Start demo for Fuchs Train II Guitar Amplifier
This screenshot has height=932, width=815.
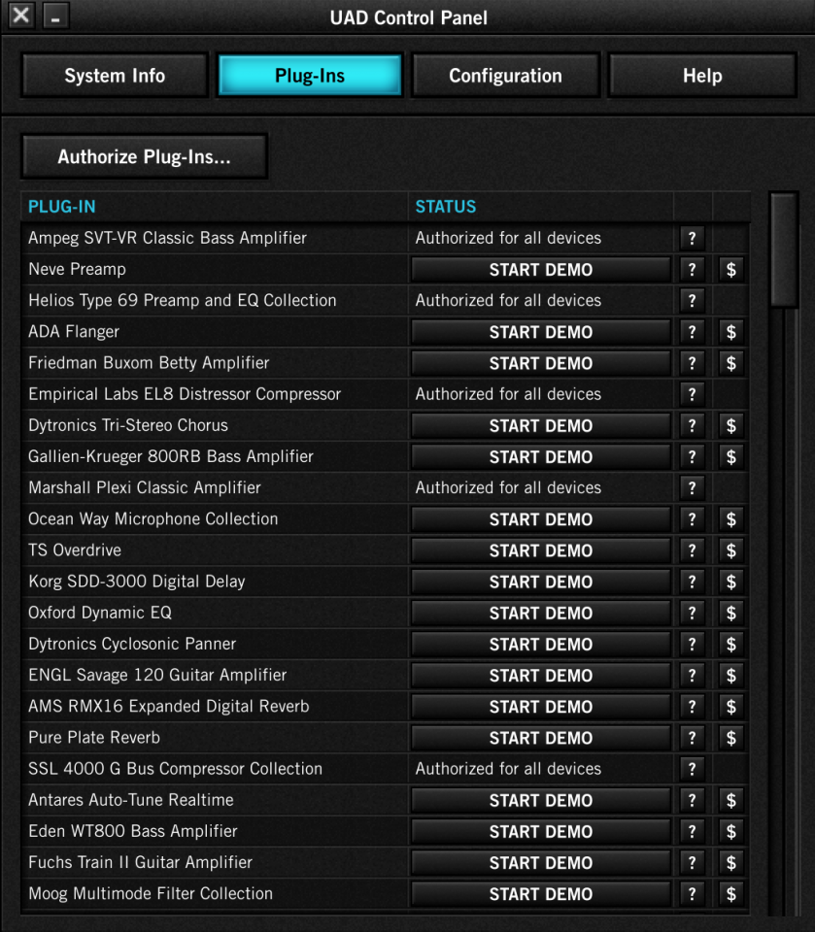tap(541, 862)
